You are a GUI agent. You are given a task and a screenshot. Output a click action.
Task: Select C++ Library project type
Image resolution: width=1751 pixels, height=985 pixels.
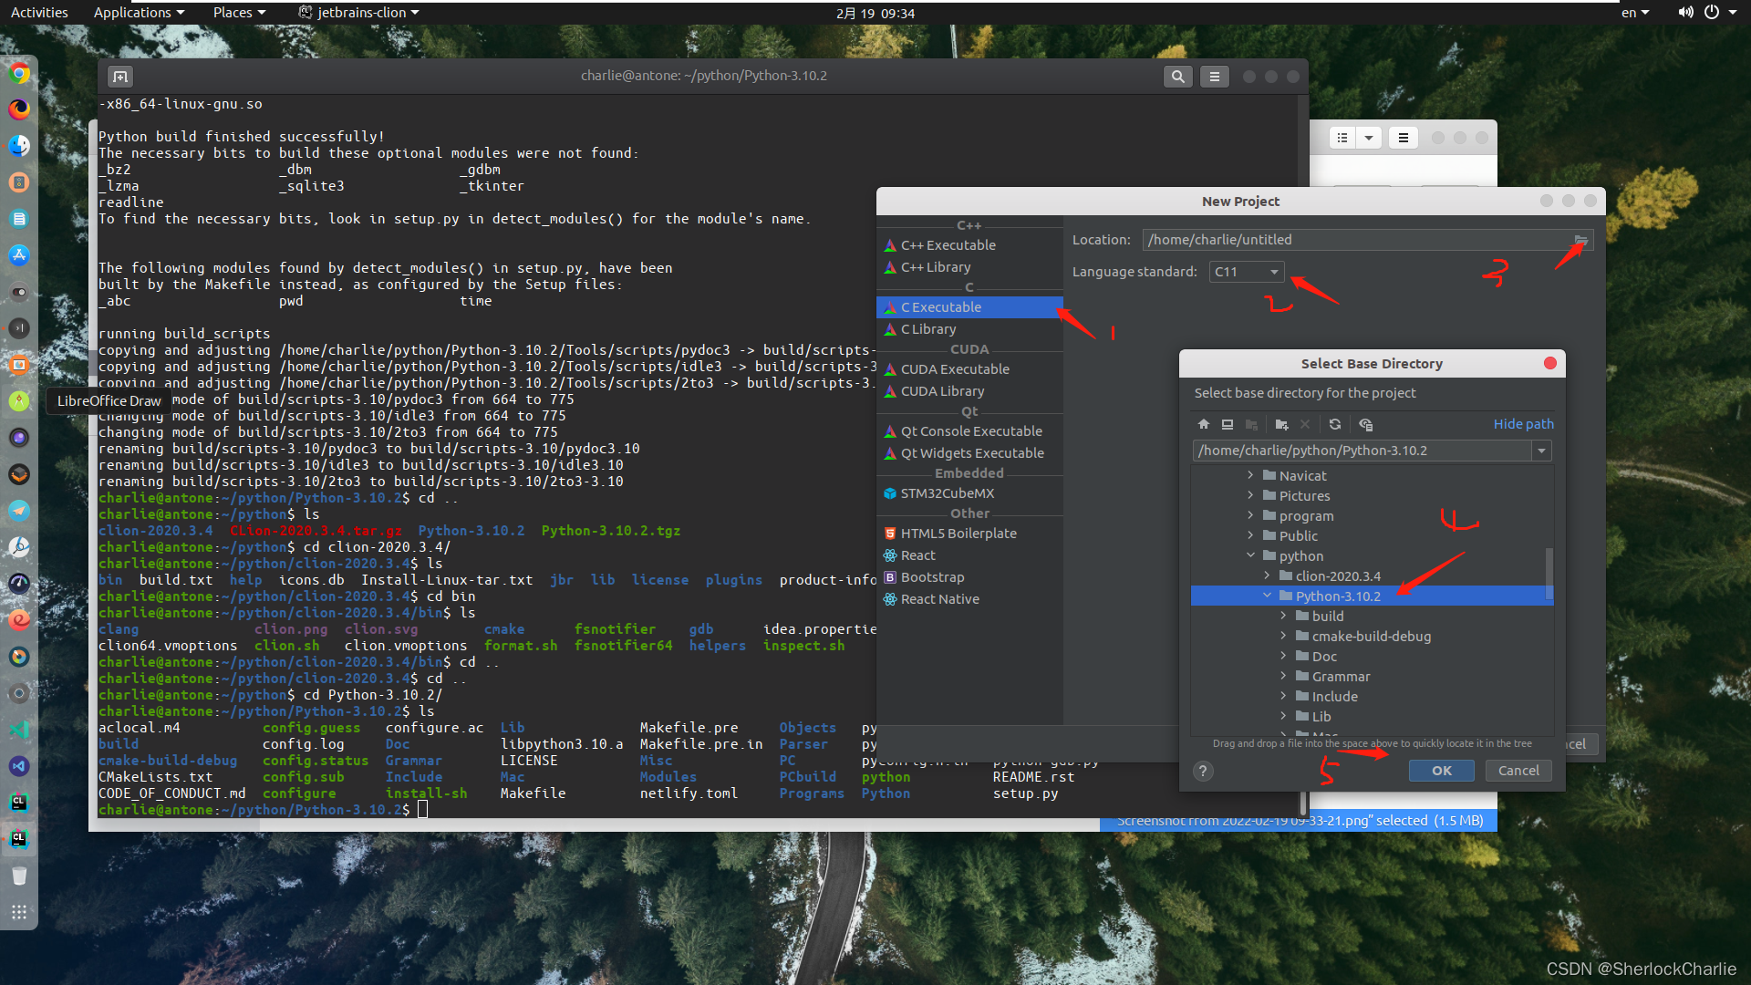pyautogui.click(x=937, y=267)
